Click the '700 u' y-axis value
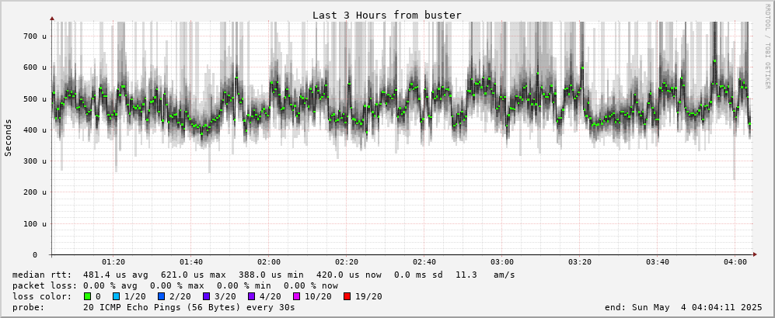The height and width of the screenshot is (318, 775). pos(35,36)
